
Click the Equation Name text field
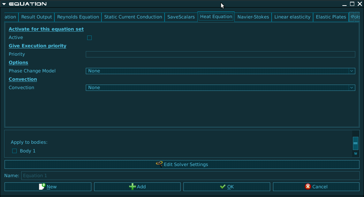click(x=190, y=175)
